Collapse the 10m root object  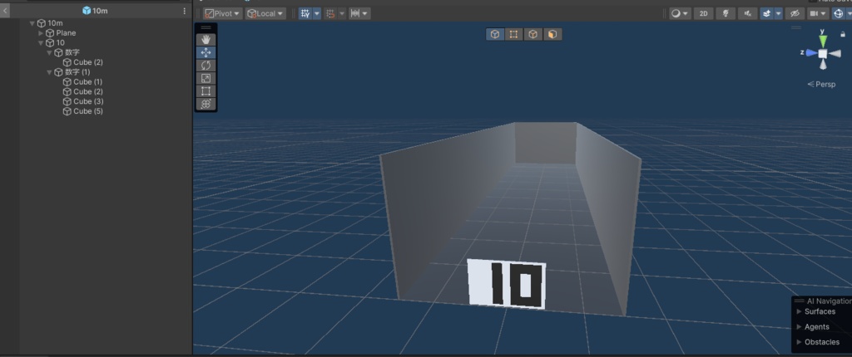point(32,23)
